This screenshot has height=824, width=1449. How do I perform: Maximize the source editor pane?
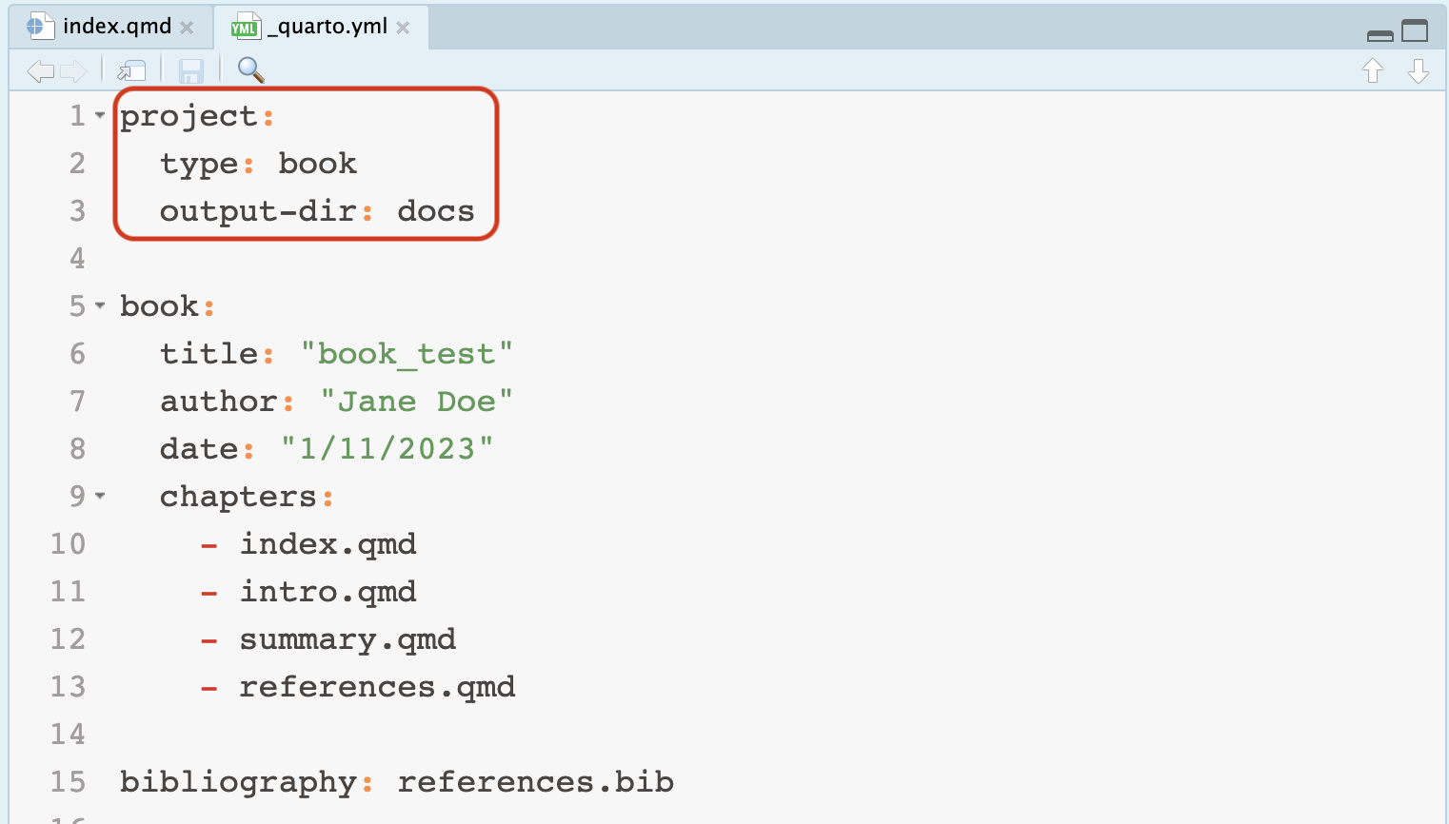coord(1416,30)
